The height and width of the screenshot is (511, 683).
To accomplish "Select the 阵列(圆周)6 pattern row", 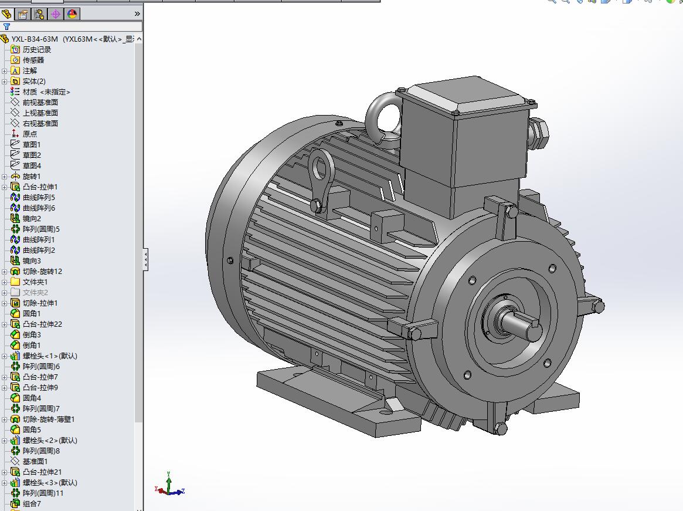I will pyautogui.click(x=35, y=366).
